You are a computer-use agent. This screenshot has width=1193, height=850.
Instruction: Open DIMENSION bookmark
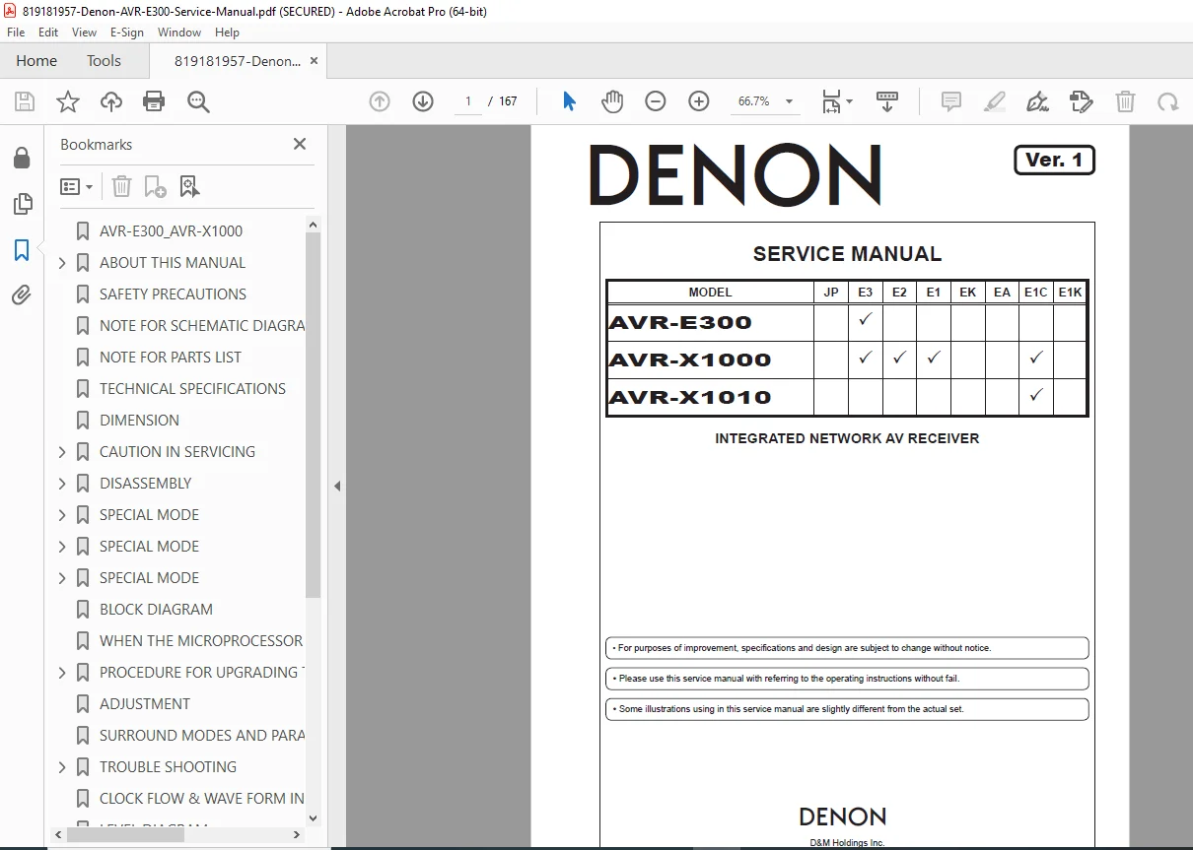point(139,421)
